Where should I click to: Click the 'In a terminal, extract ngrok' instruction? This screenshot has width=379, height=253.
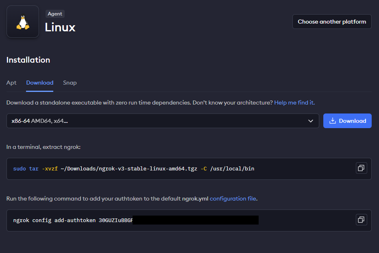pos(44,147)
